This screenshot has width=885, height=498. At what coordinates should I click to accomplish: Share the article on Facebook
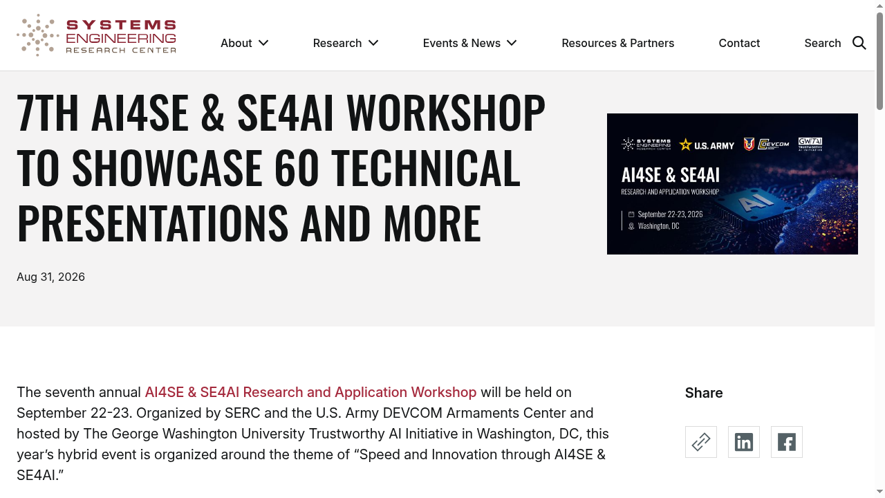pyautogui.click(x=787, y=442)
